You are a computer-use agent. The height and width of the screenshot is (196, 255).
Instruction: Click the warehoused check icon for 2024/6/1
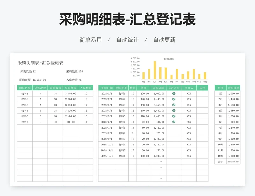click(174, 122)
